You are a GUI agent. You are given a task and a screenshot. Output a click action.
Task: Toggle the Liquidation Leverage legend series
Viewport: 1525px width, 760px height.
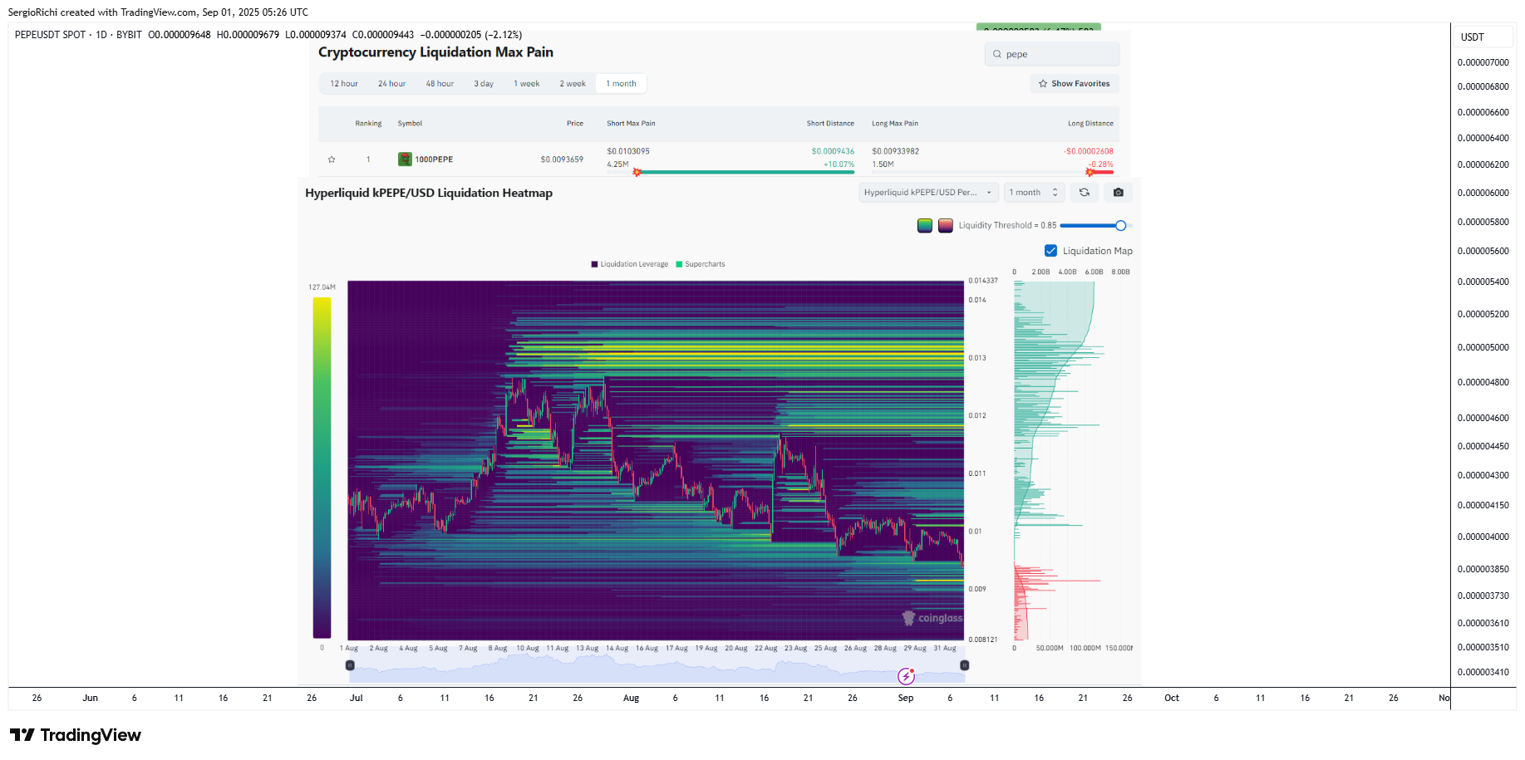point(629,264)
